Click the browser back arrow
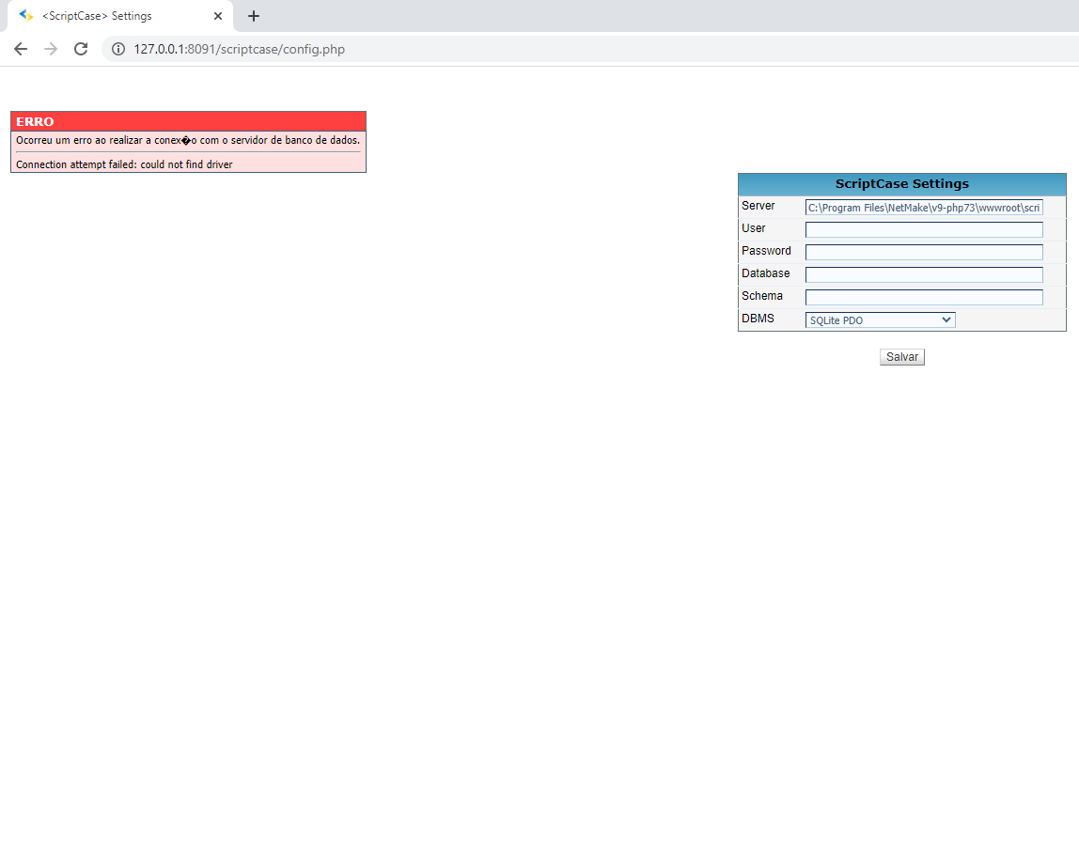 21,49
